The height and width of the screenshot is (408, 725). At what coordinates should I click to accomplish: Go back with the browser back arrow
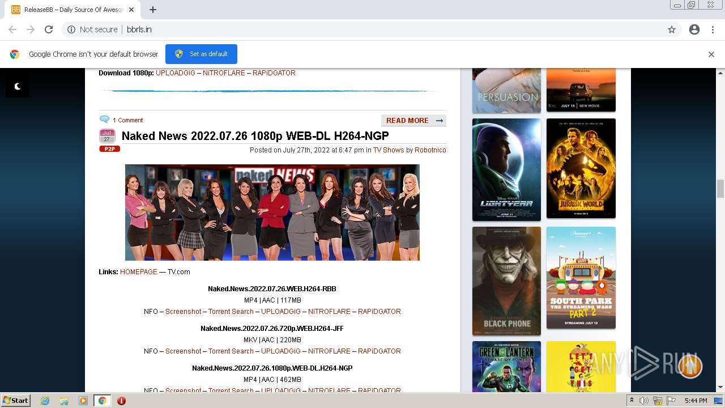(12, 29)
